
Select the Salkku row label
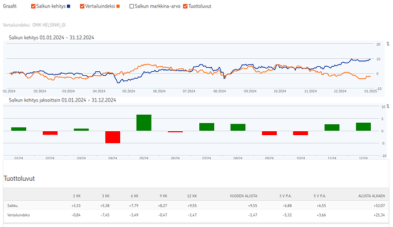[x=13, y=205]
